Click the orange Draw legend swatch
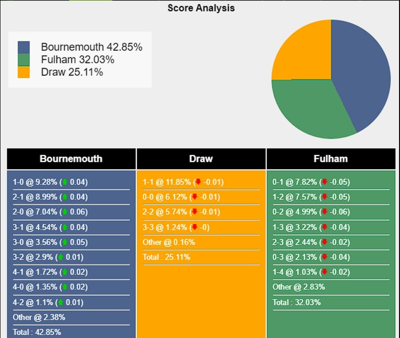The image size is (400, 338). [24, 72]
